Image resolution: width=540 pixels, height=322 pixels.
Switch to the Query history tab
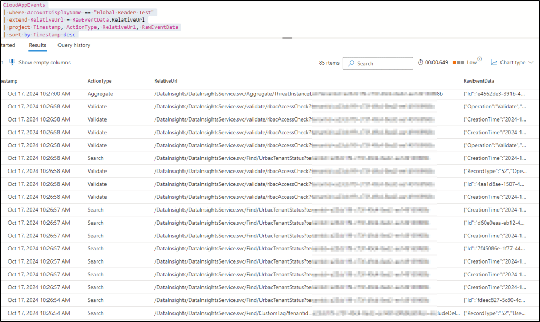[74, 45]
